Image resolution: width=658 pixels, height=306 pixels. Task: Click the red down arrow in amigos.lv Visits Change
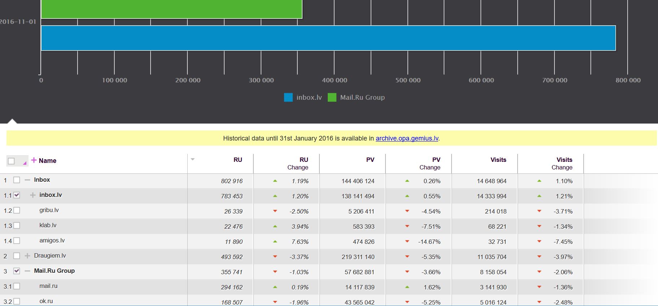539,241
